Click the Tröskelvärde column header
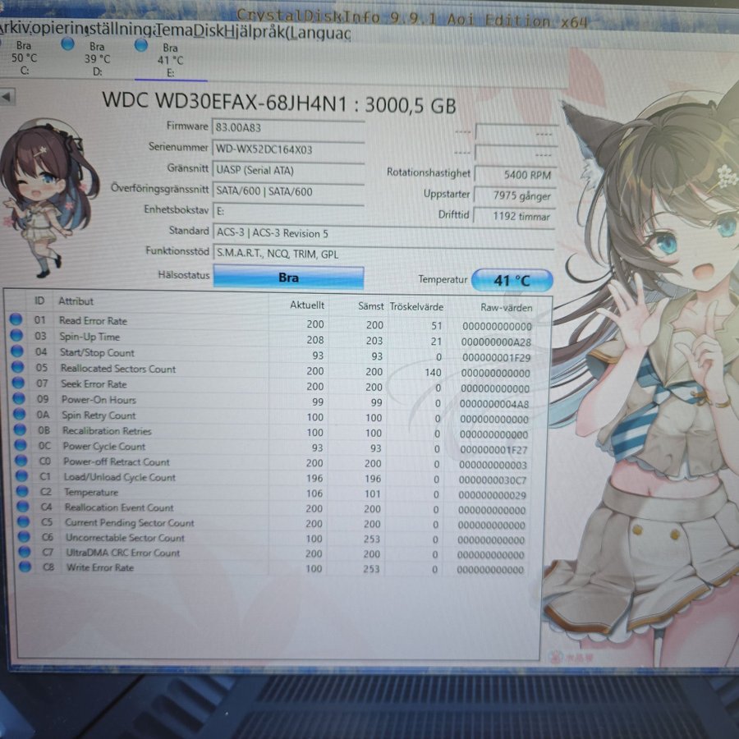This screenshot has height=739, width=739. (416, 307)
